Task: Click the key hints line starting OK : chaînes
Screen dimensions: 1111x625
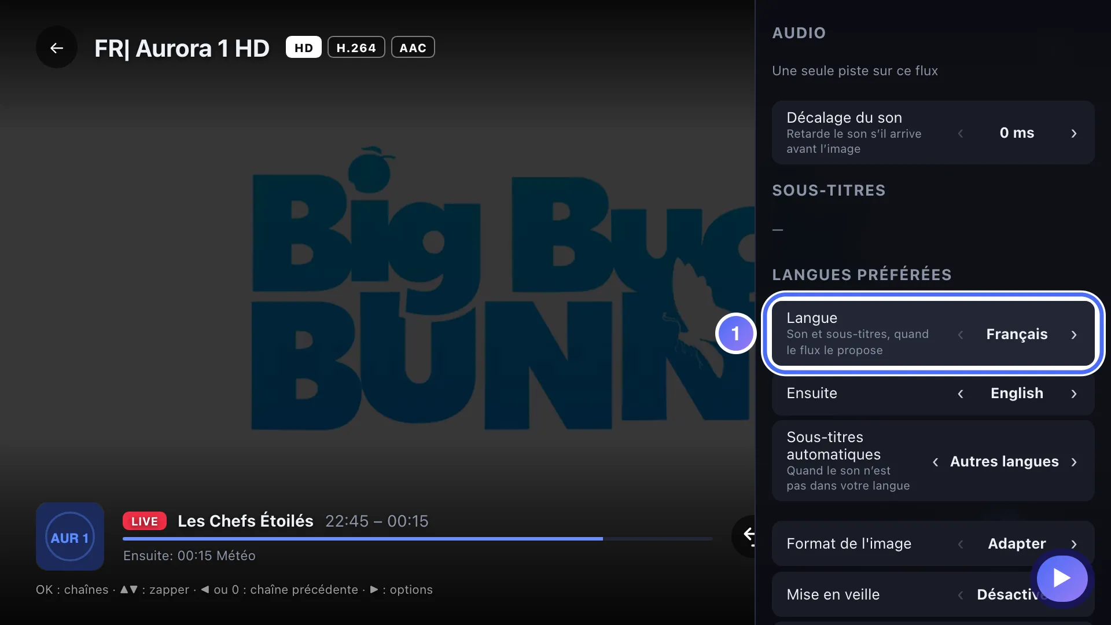Action: [234, 590]
